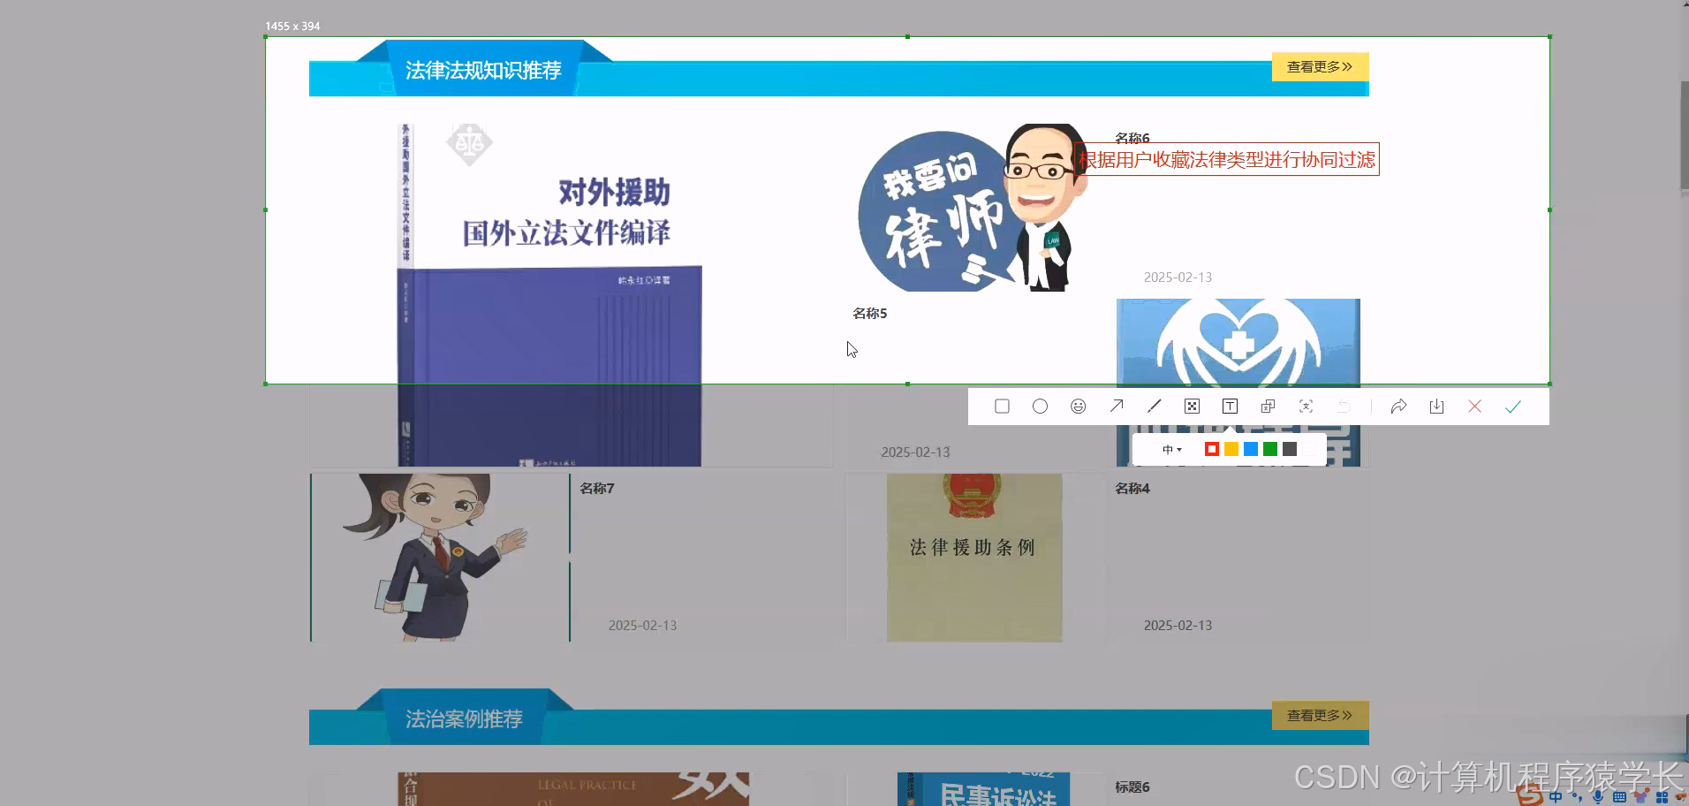Click the share screenshot icon
Screen dimensions: 1689x806
point(1398,406)
